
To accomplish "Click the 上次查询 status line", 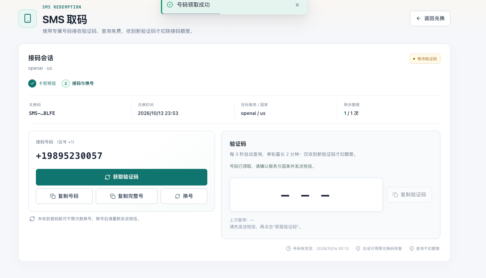I will (x=242, y=220).
